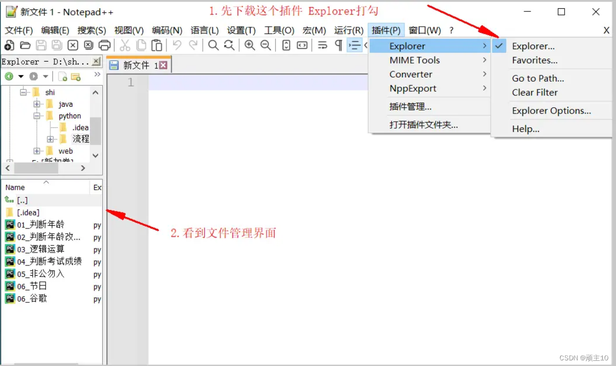The image size is (616, 366).
Task: Choose Clear Filter submenu item
Action: coord(551,92)
